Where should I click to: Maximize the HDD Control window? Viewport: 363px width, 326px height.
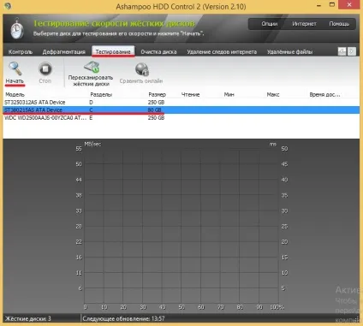point(332,5)
